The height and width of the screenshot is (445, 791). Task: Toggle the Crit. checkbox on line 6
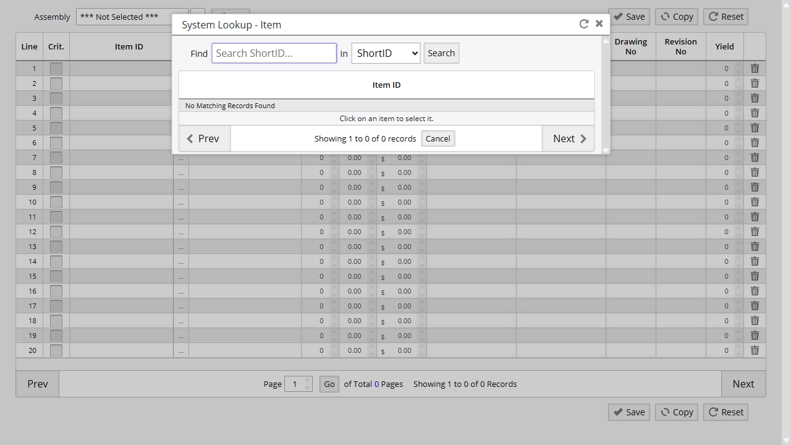click(56, 143)
